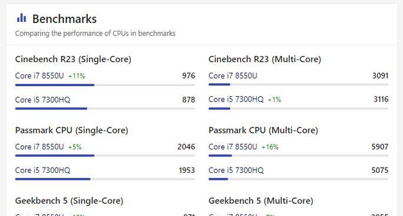
Task: Select the Geekbench 5 (Multi-Core) heading
Action: [261, 201]
